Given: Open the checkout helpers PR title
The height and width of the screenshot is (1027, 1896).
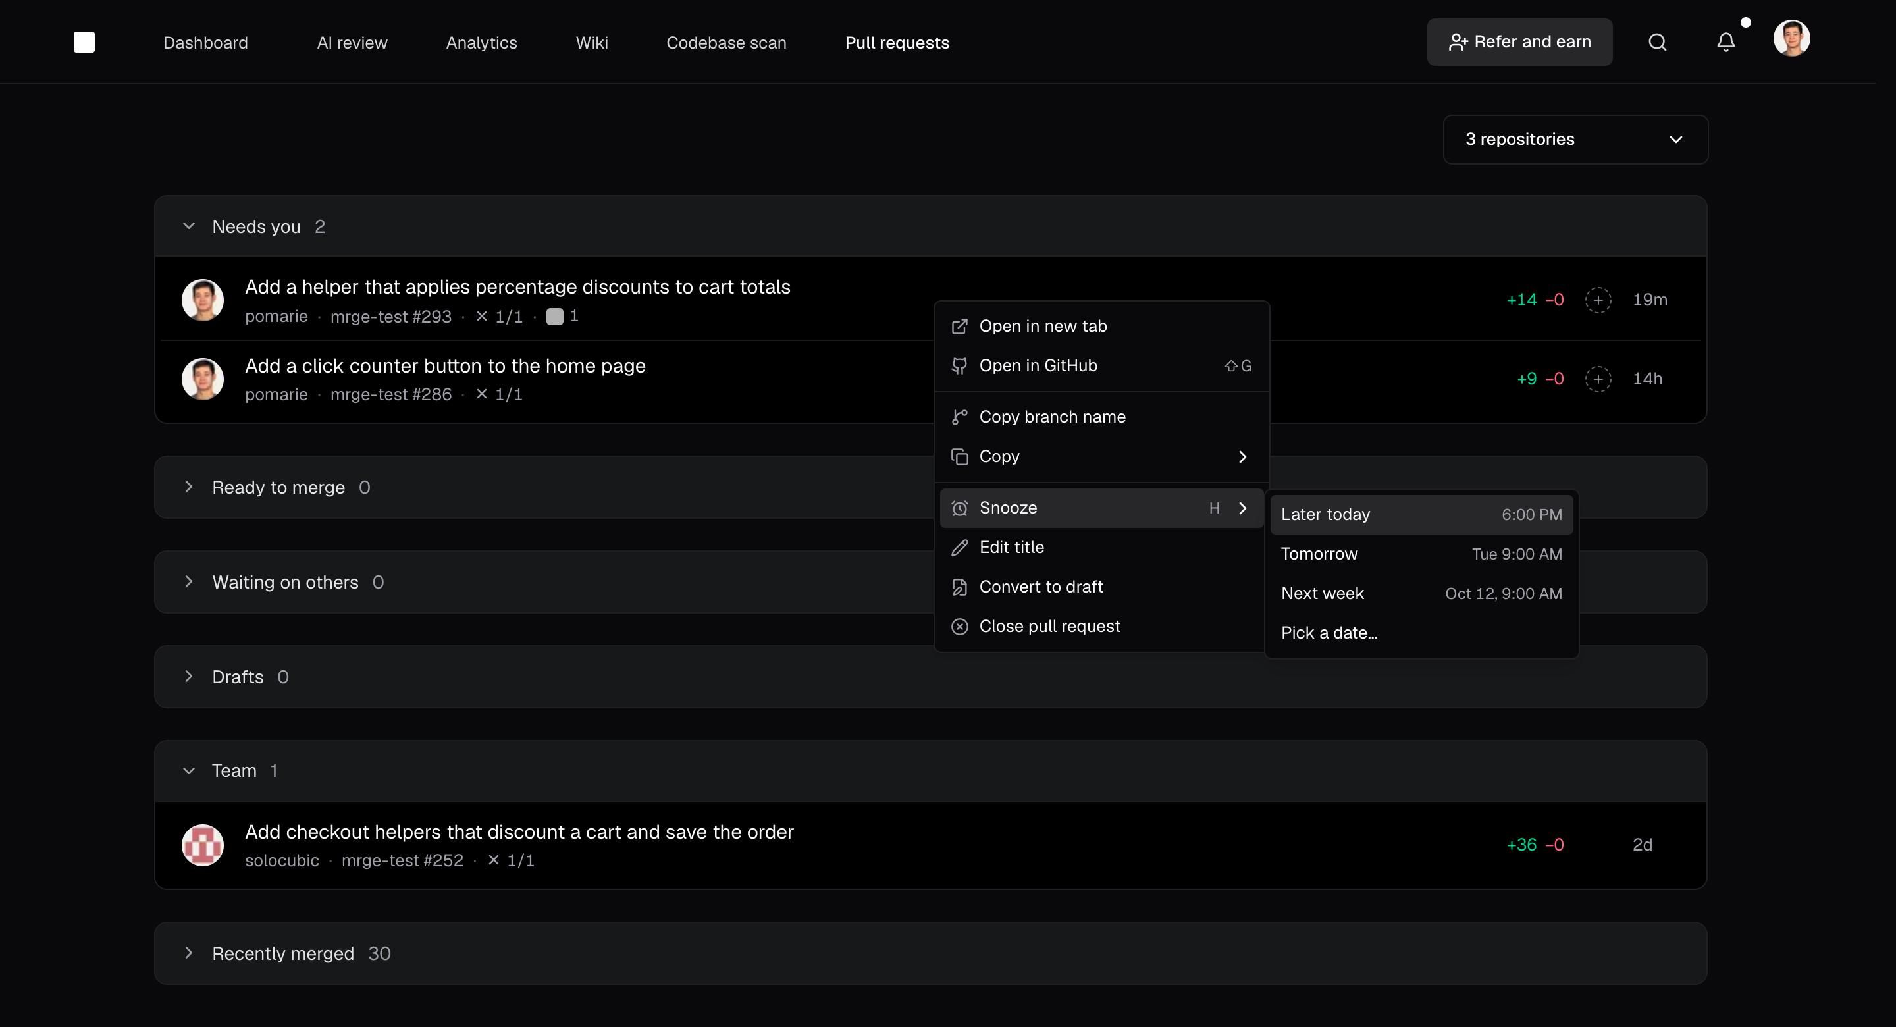Looking at the screenshot, I should [519, 832].
